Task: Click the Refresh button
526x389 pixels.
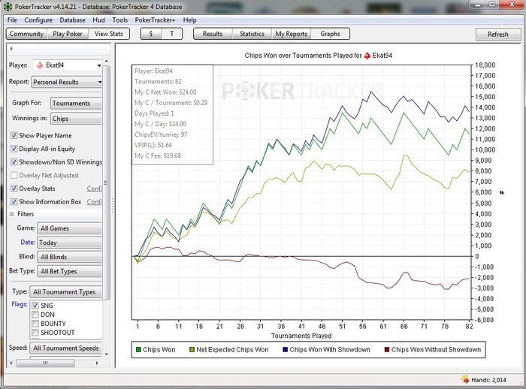Action: coord(497,35)
